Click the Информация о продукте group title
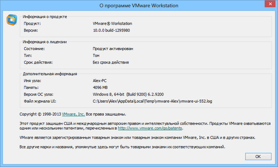 pyautogui.click(x=45, y=17)
